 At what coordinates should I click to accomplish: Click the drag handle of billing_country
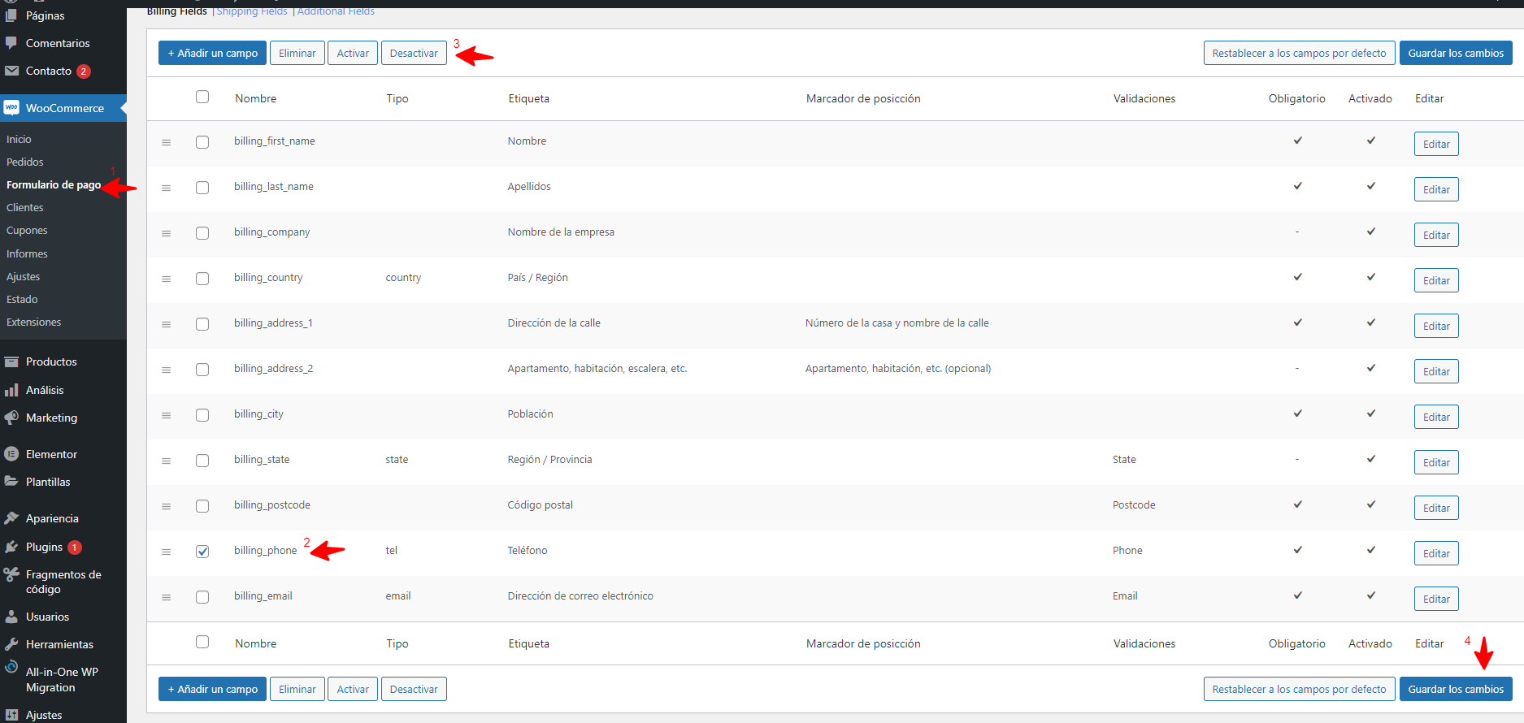point(166,279)
